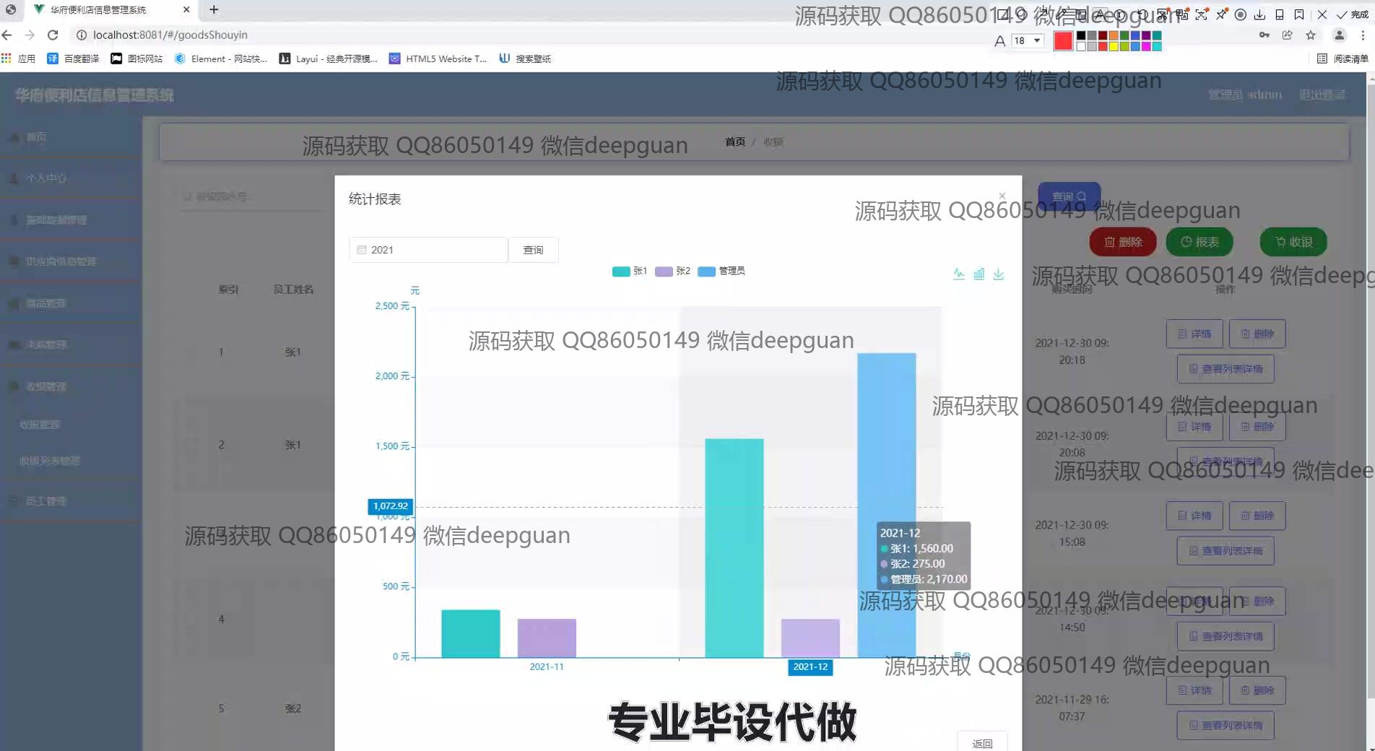Open the year picker showing 2021
The width and height of the screenshot is (1375, 751).
[428, 250]
